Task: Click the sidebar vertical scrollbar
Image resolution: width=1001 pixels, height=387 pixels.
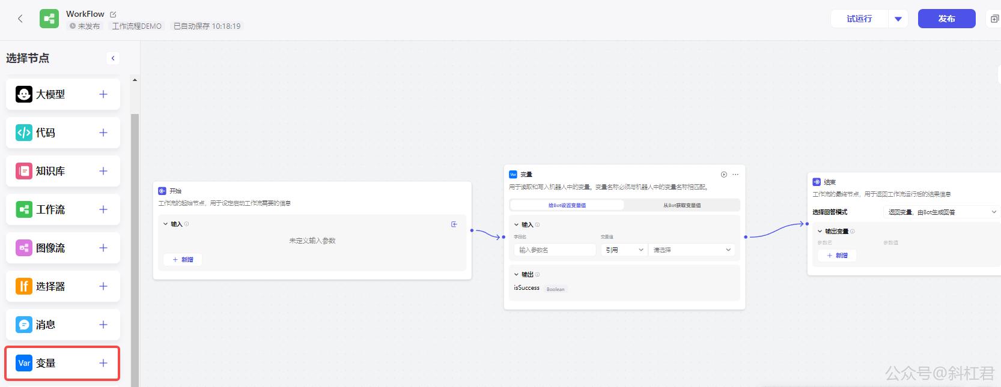Action: pos(135,250)
